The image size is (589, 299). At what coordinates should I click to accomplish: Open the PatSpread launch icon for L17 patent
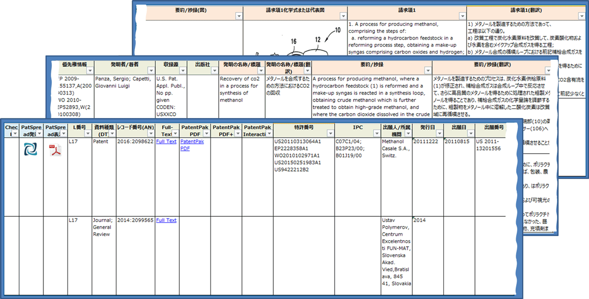pos(31,149)
